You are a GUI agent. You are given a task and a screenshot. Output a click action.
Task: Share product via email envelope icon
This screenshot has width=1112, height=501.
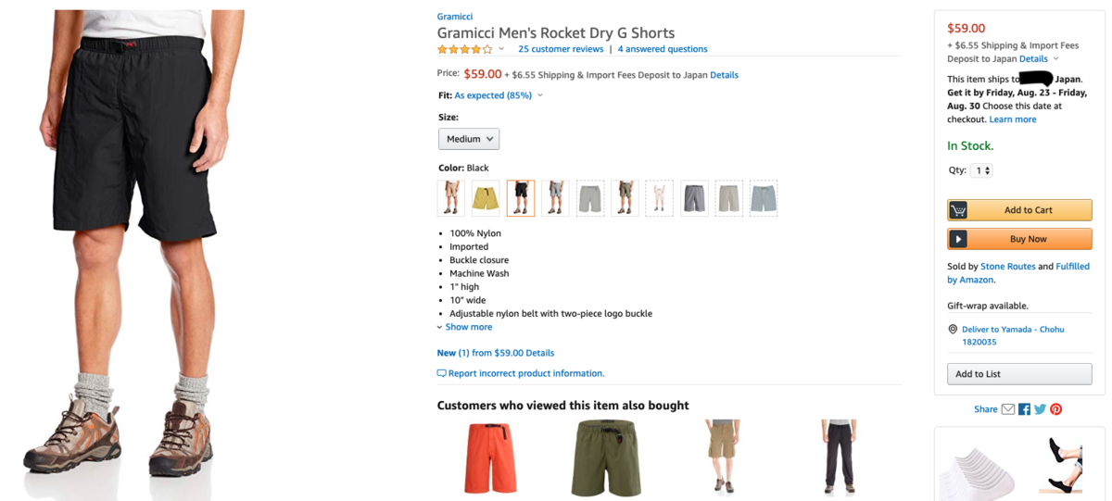[x=1008, y=409]
